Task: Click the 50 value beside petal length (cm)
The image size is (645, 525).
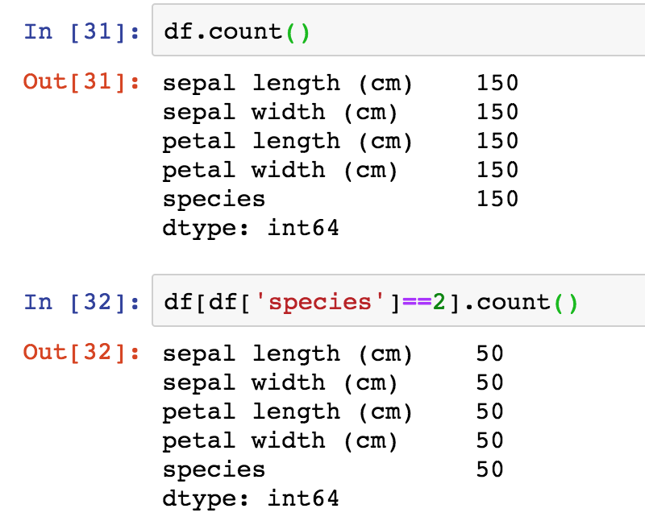Action: [492, 411]
